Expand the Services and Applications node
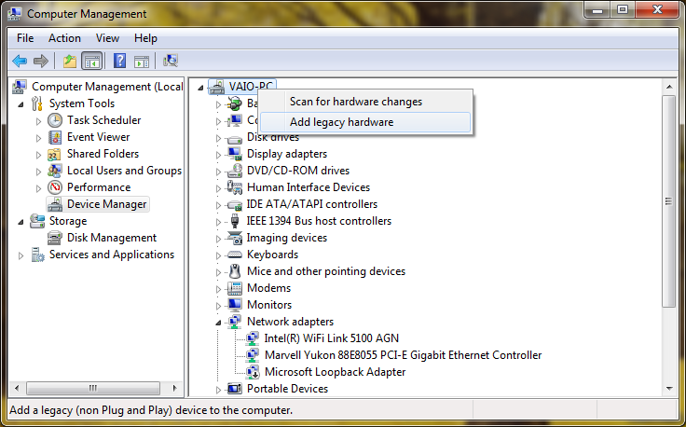The width and height of the screenshot is (686, 427). tap(21, 255)
